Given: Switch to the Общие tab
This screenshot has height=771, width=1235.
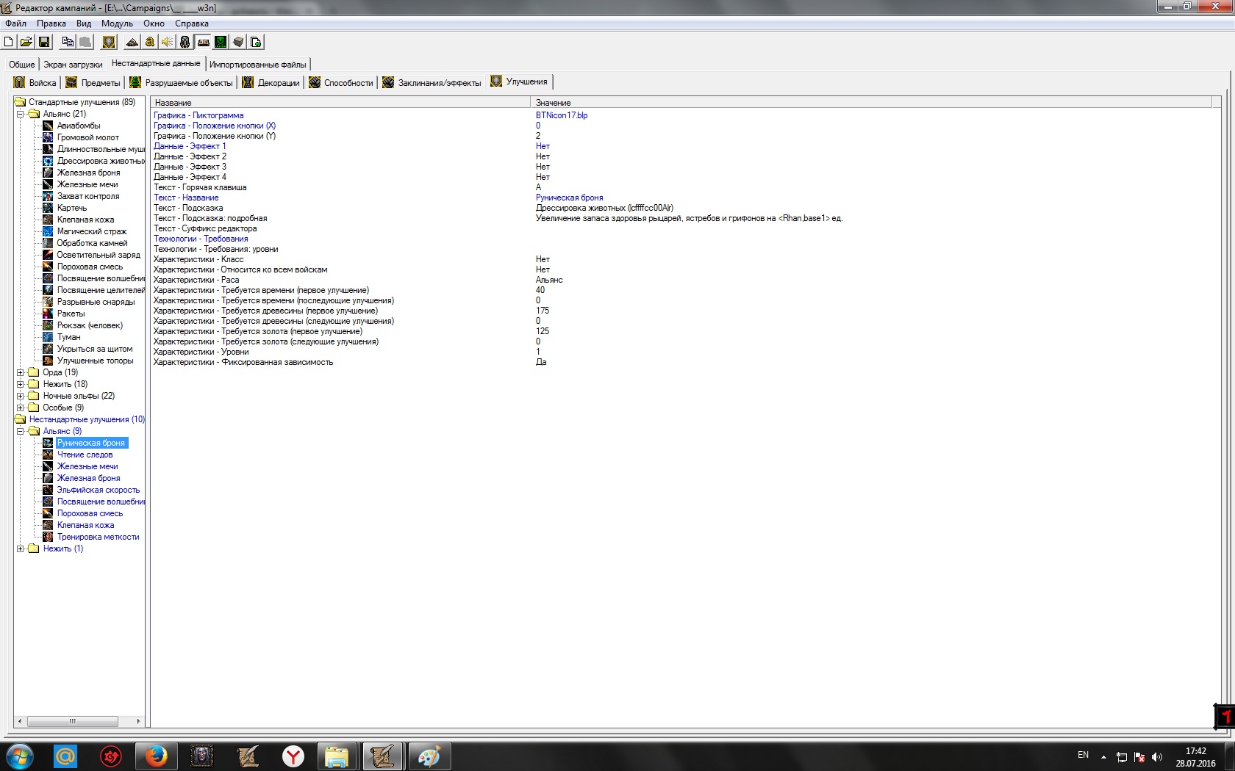Looking at the screenshot, I should (22, 65).
